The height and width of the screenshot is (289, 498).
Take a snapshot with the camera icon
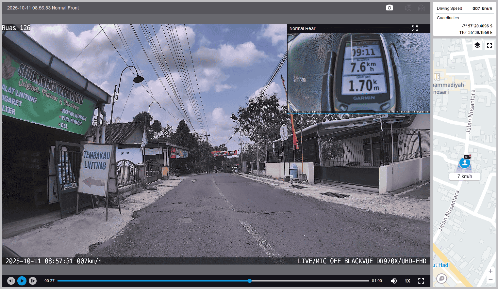(x=390, y=8)
